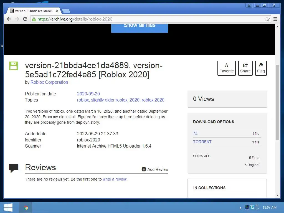Viewport: 284px width, 213px height.
Task: Favorite this item with the star button
Action: pos(227,68)
